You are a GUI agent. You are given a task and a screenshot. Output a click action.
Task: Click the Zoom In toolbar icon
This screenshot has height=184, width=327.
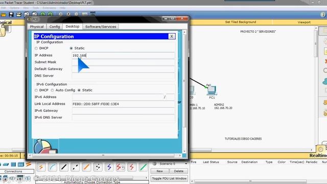[61, 14]
